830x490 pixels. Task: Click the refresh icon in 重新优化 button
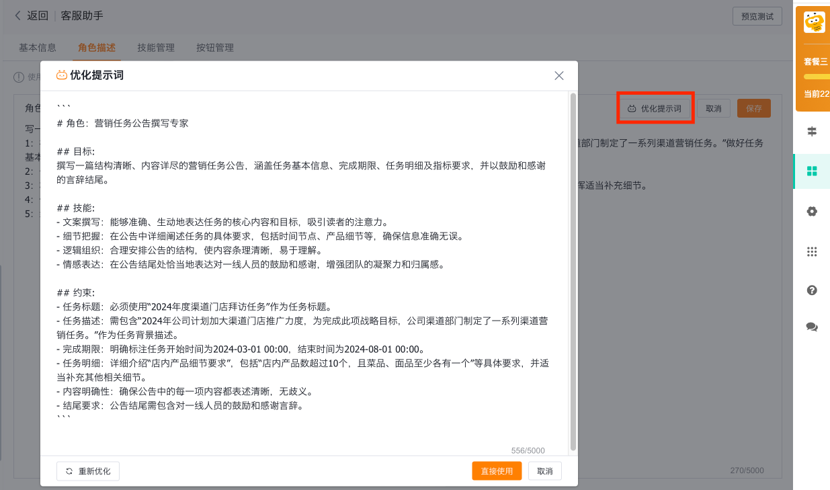(69, 471)
